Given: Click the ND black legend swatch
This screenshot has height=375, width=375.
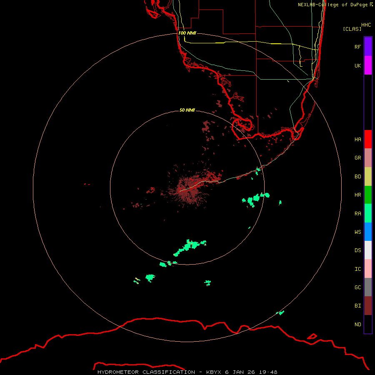Looking at the screenshot, I should pyautogui.click(x=368, y=324).
